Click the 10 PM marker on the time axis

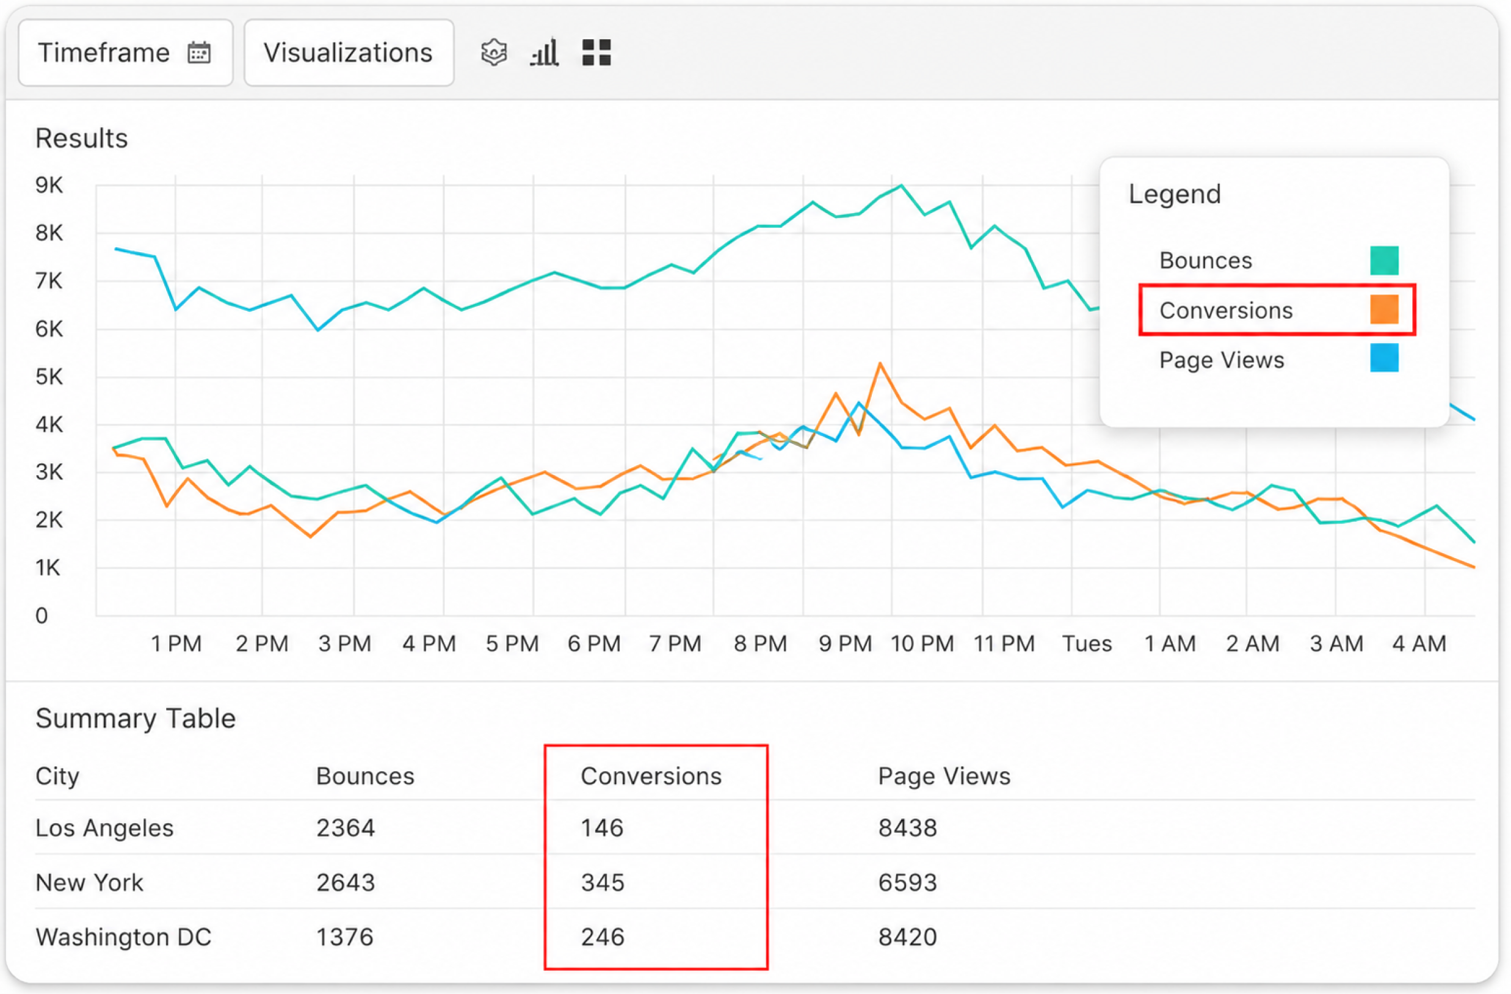[x=922, y=644]
